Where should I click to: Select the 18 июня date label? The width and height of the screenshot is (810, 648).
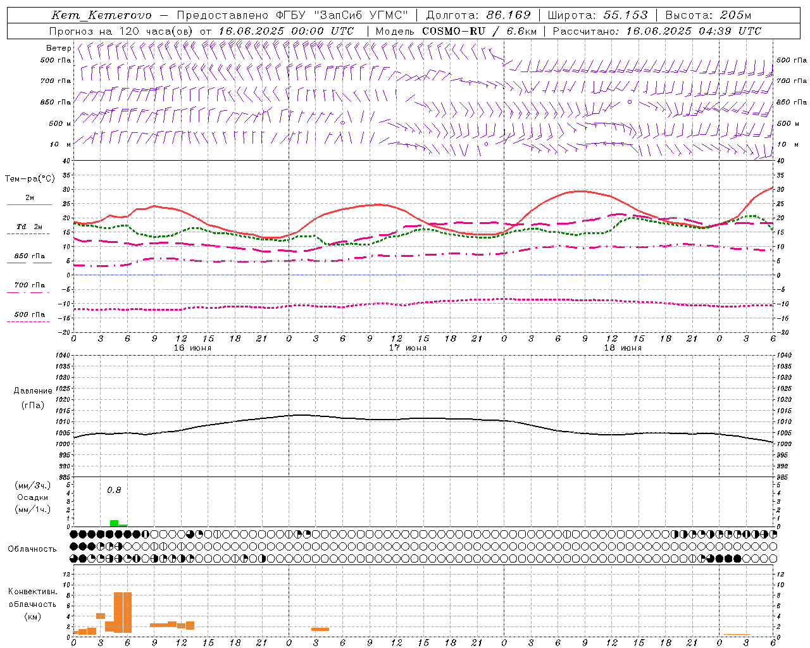623,348
